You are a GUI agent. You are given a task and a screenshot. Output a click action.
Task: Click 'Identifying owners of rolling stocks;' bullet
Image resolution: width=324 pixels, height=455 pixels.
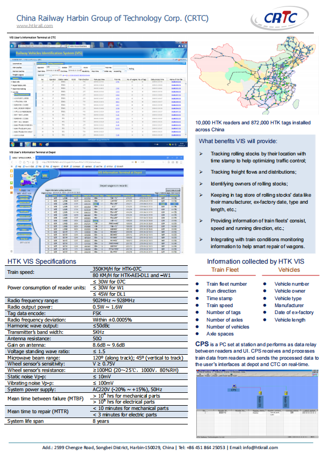click(249, 184)
